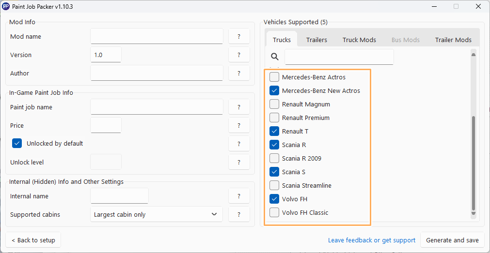This screenshot has height=253, width=490.
Task: Open help for Paint job name
Action: click(x=239, y=107)
